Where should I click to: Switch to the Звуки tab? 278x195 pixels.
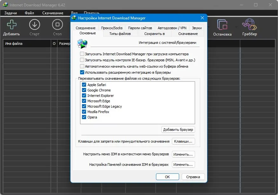(197, 28)
